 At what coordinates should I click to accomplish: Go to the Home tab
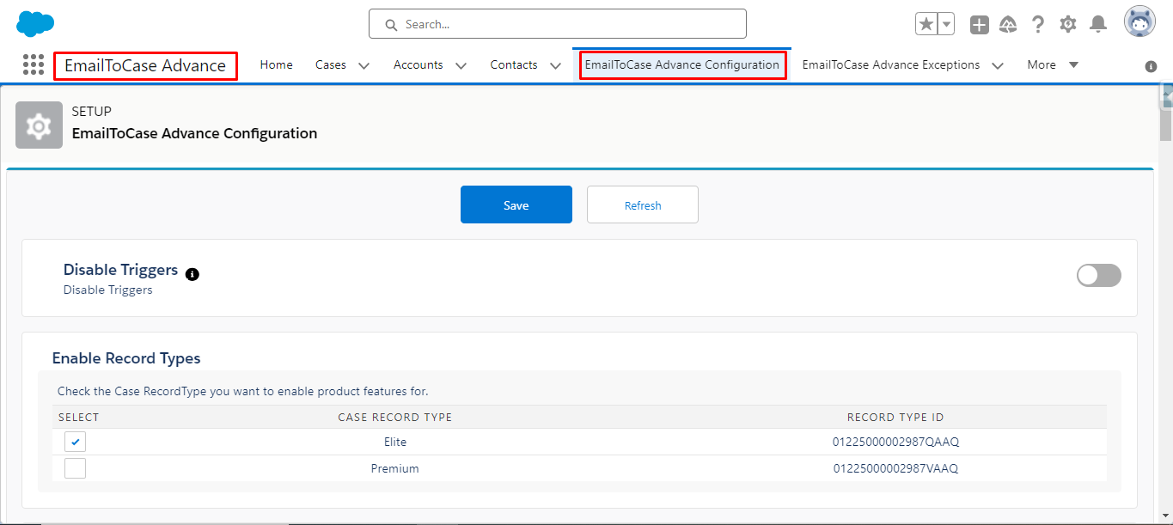(x=276, y=65)
